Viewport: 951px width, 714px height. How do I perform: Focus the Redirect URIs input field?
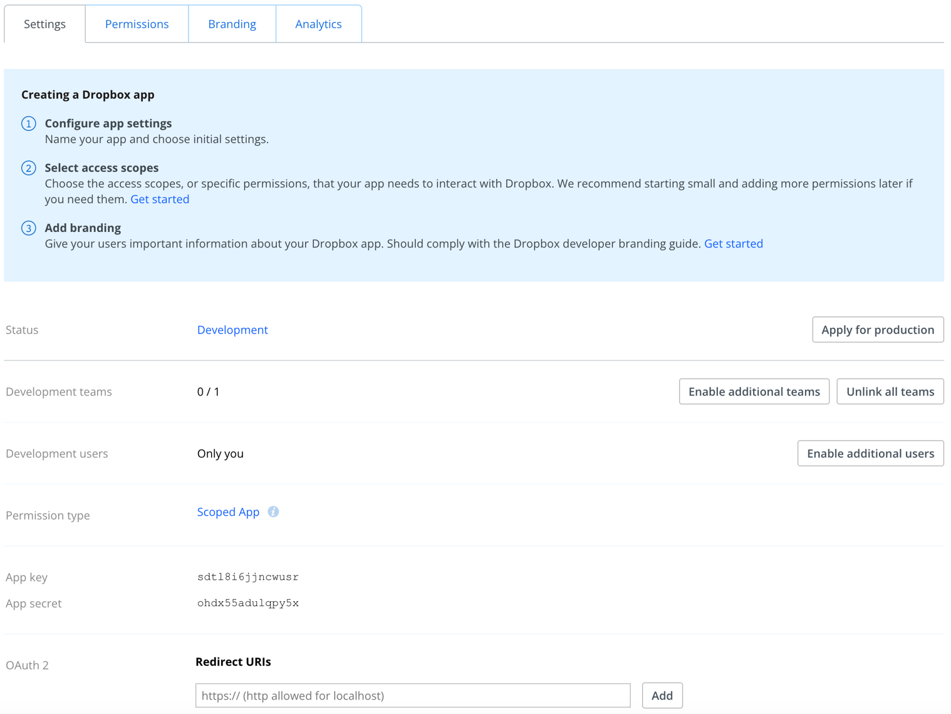click(x=412, y=695)
